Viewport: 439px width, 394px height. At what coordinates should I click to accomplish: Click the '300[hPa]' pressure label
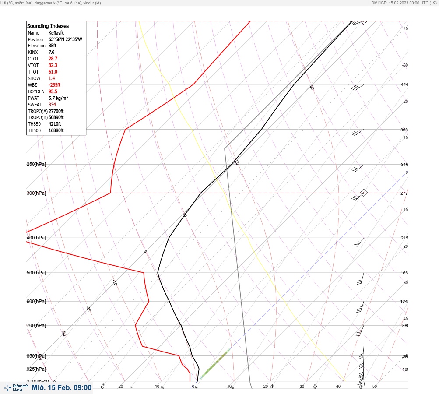(36, 193)
